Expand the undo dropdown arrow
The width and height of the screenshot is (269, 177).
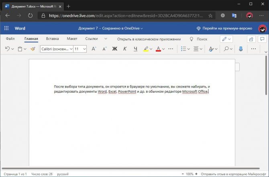12,49
